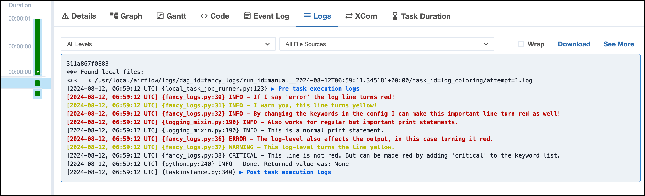Viewport: 645px width, 196px height.
Task: Click the Graph tab icon
Action: click(x=114, y=16)
